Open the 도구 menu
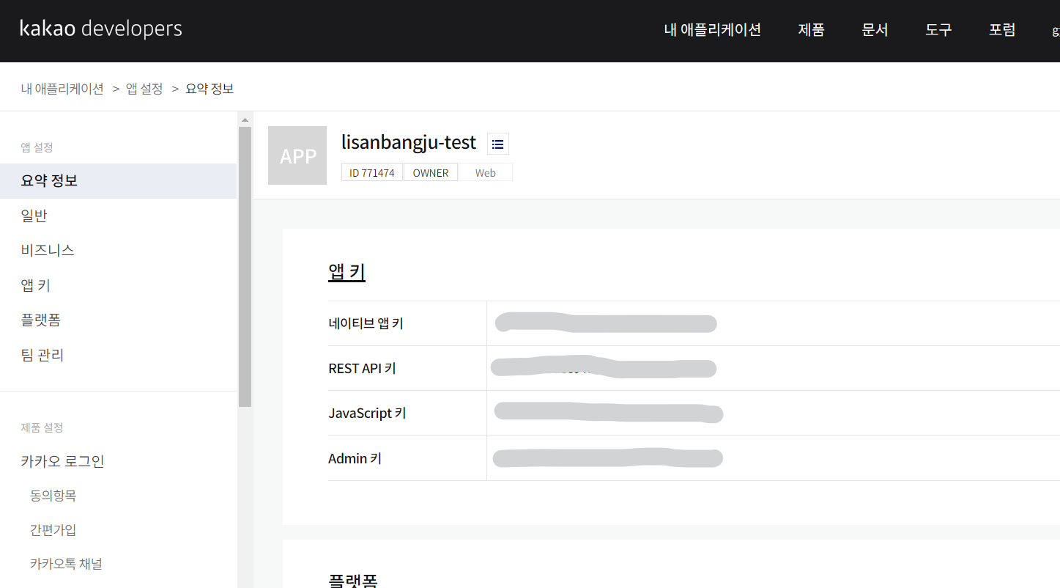Screen dimensions: 1060x588 (x=938, y=30)
